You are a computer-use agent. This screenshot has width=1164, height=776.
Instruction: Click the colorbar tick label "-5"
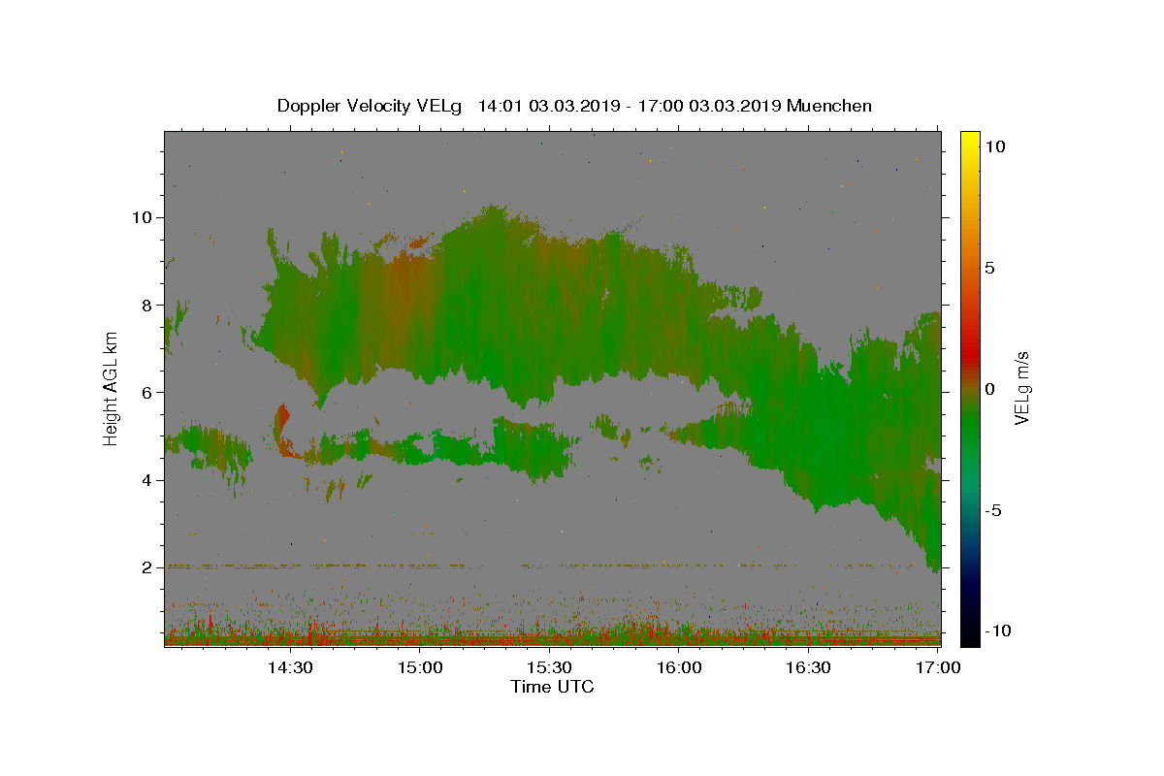coord(993,510)
